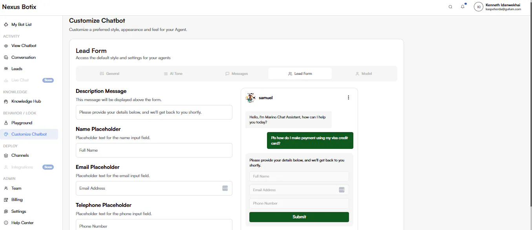Click the Leads people icon
Image resolution: width=532 pixels, height=230 pixels.
(x=6, y=69)
